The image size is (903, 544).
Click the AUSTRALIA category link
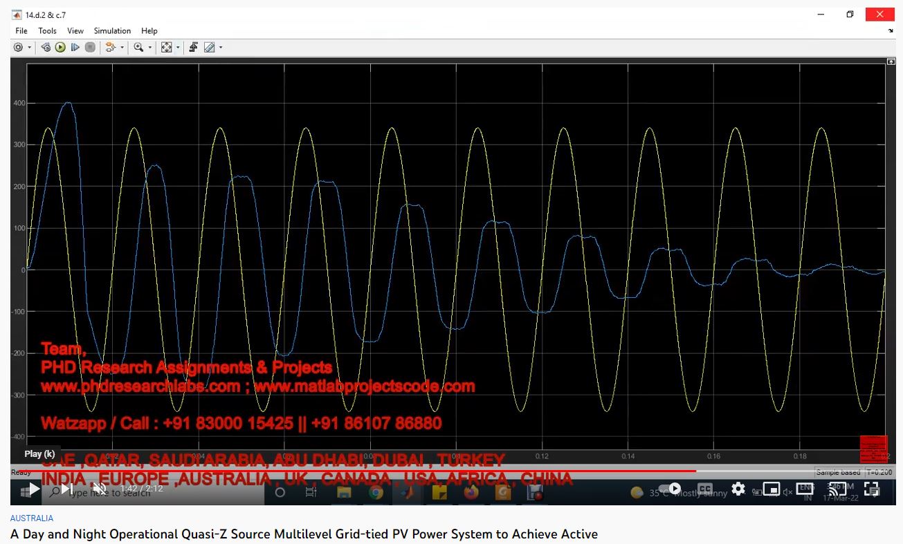tap(31, 518)
